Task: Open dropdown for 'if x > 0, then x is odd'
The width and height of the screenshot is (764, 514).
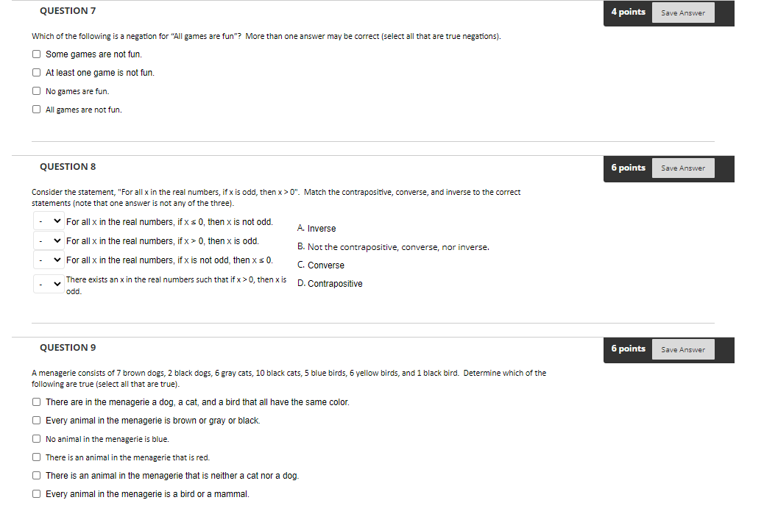Action: pyautogui.click(x=49, y=240)
